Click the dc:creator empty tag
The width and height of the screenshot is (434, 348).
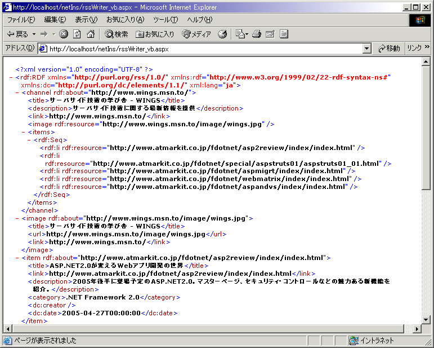coord(51,305)
